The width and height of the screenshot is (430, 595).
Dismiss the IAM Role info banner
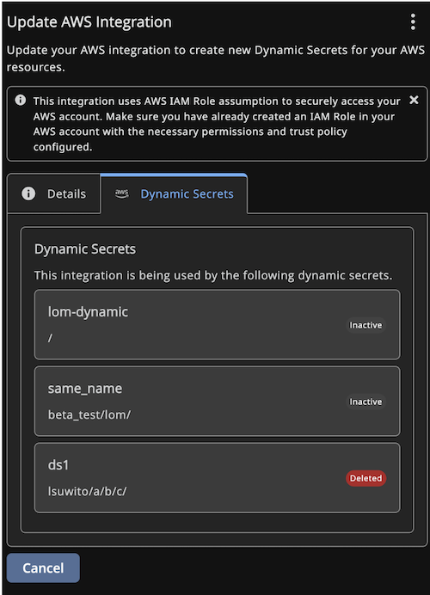414,101
